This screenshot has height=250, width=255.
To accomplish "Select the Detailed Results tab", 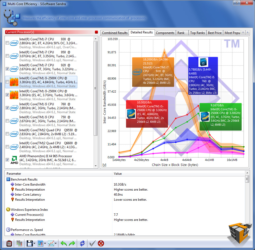I will 142,32.
